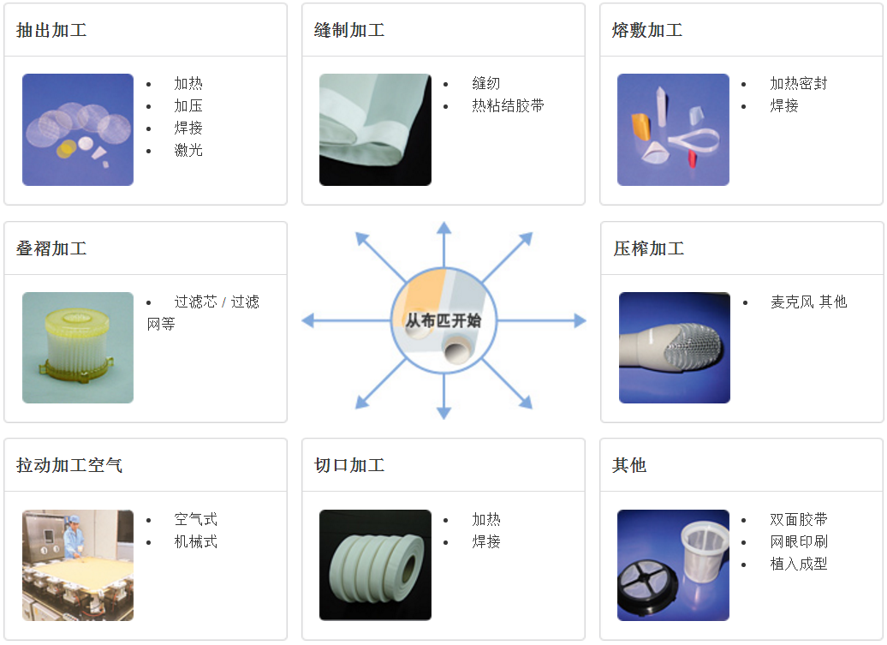Open the mesh basket filter photo under 其他
The height and width of the screenshot is (645, 887).
[x=673, y=565]
